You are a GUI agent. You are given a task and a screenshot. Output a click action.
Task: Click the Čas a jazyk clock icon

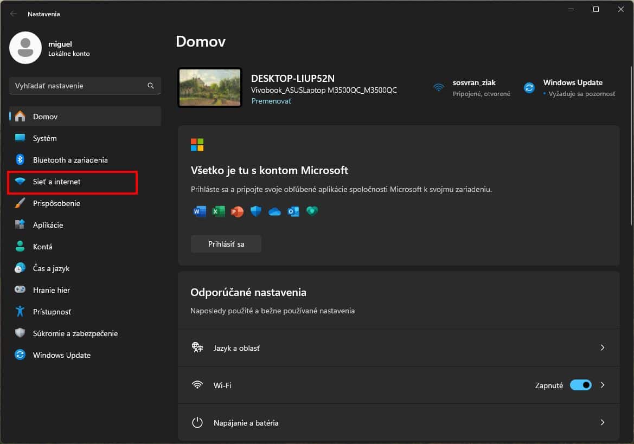(x=20, y=268)
